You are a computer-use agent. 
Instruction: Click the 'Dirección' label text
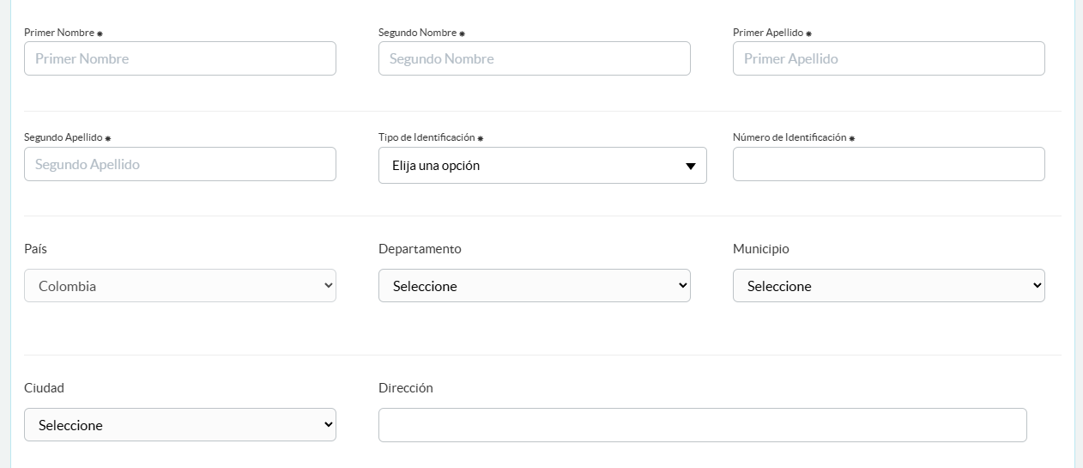coord(405,388)
